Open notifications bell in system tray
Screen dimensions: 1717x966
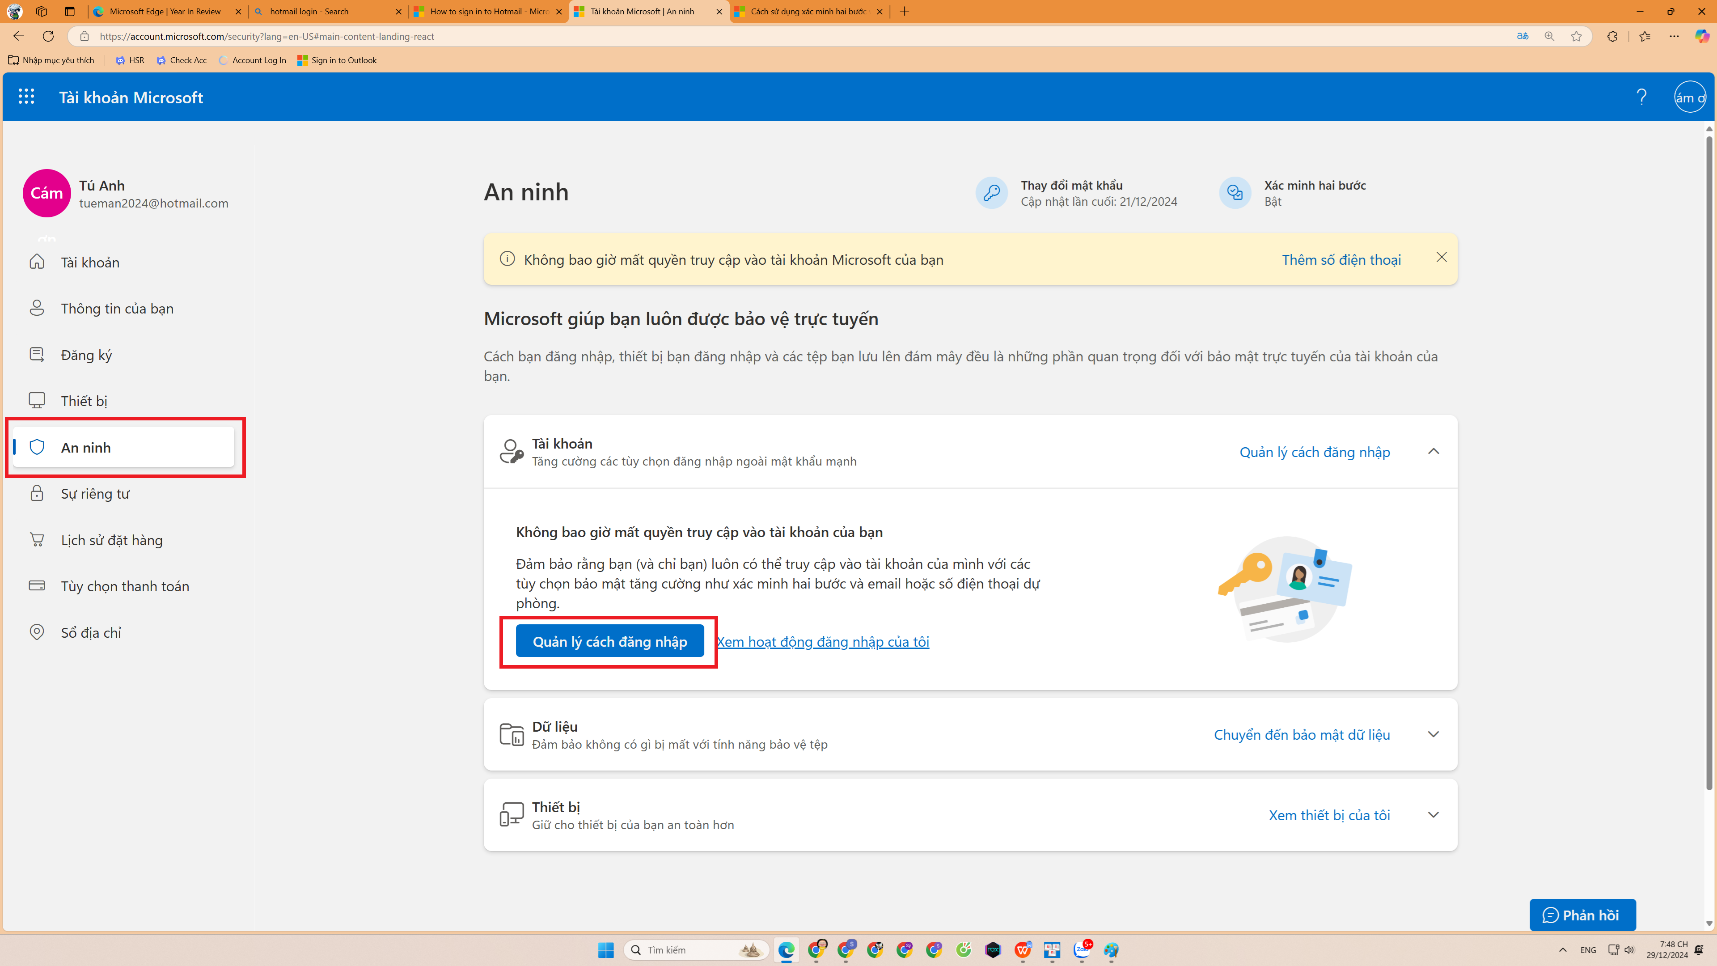click(1699, 950)
